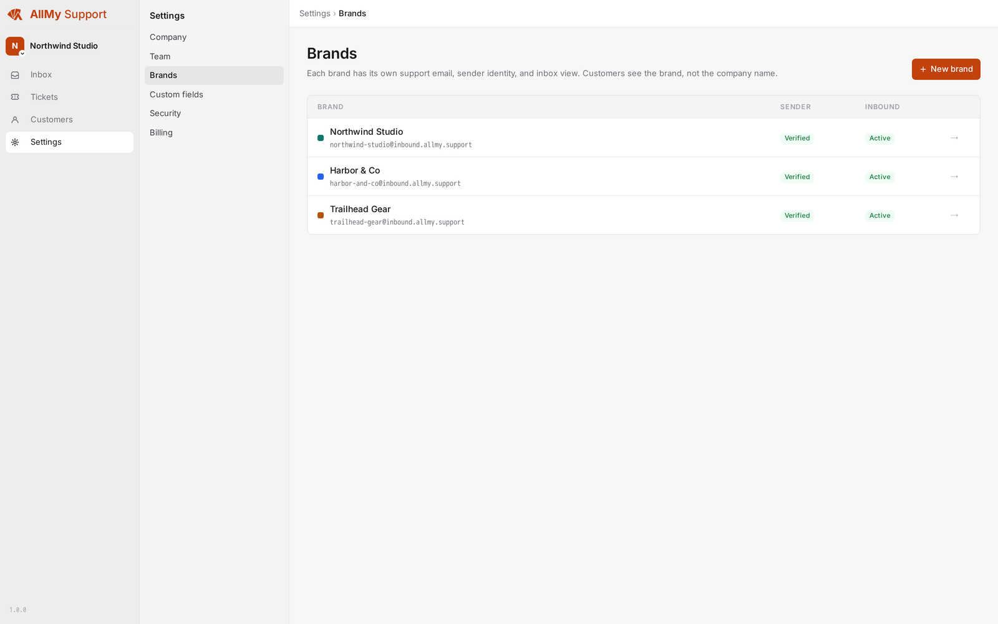Open Team settings section

[x=214, y=57]
